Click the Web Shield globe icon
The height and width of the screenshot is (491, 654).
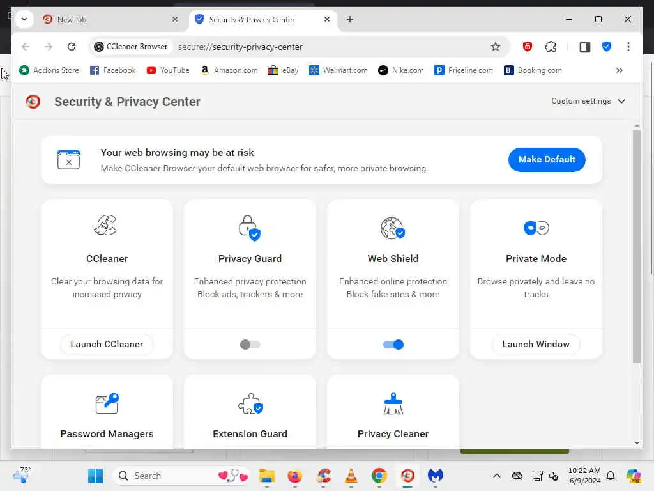click(x=393, y=228)
